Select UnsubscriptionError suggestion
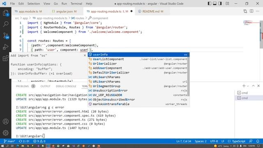The width and height of the screenshot is (263, 148). click(x=138, y=90)
